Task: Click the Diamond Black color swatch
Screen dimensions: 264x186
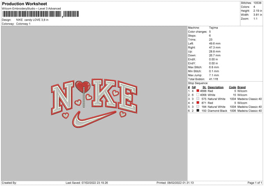Action: click(198, 111)
